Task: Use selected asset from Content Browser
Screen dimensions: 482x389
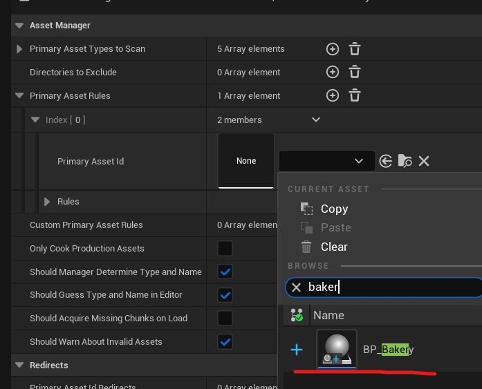Action: tap(386, 161)
